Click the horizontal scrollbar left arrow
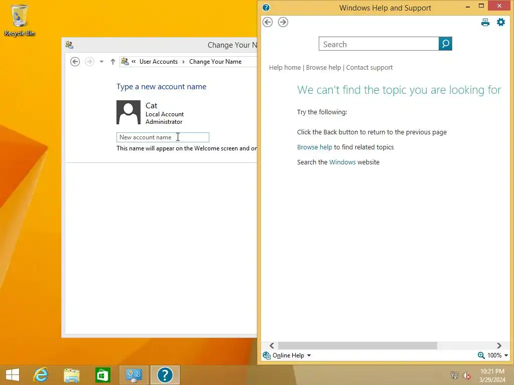This screenshot has width=514, height=385. point(272,346)
